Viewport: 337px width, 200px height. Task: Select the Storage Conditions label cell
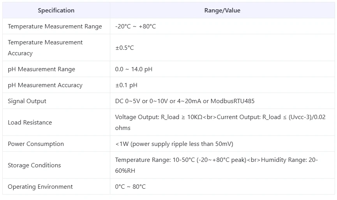pyautogui.click(x=34, y=165)
